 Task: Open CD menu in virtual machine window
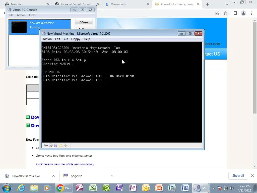66,39
